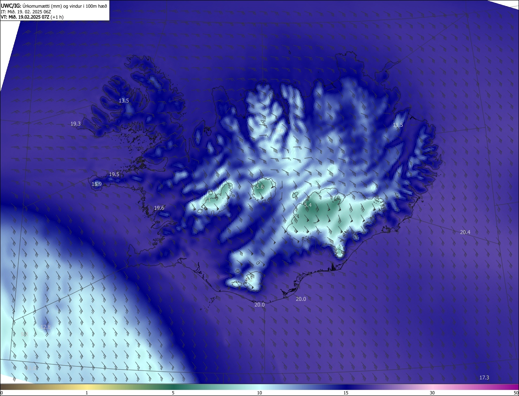Click the 11.5 value in the northeast

(x=398, y=125)
